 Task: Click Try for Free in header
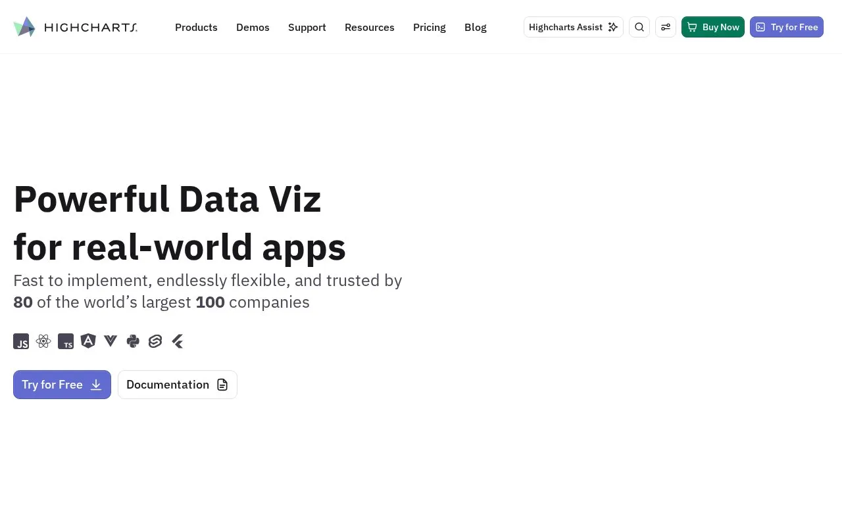pos(787,27)
